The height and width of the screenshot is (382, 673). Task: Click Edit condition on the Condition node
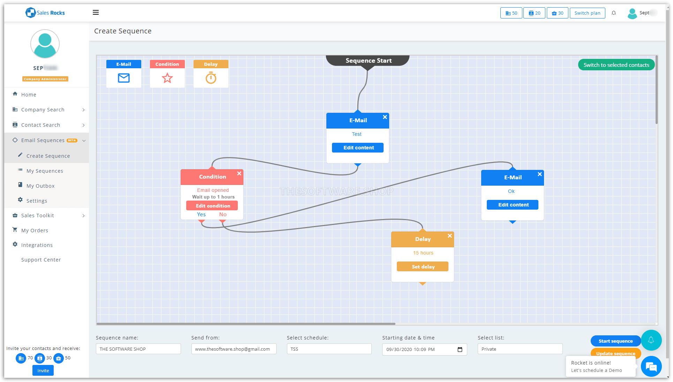(x=212, y=206)
